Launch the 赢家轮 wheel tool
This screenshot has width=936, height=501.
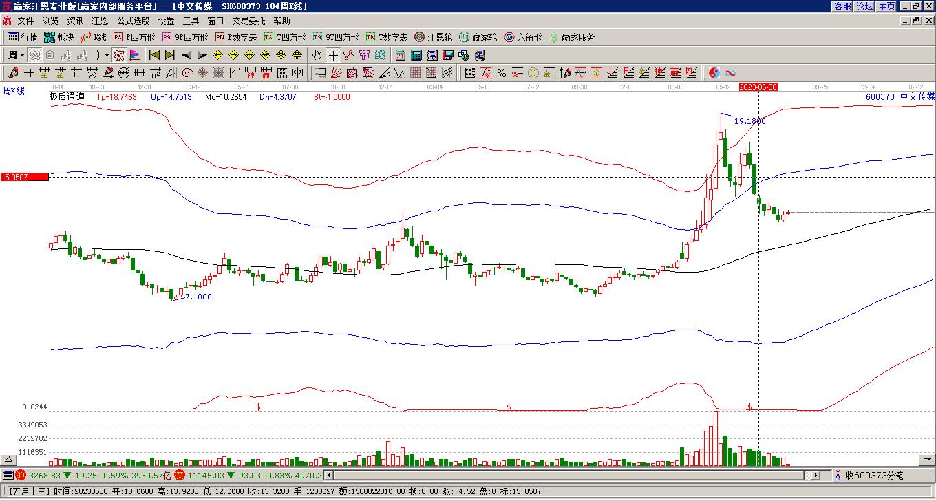click(478, 37)
